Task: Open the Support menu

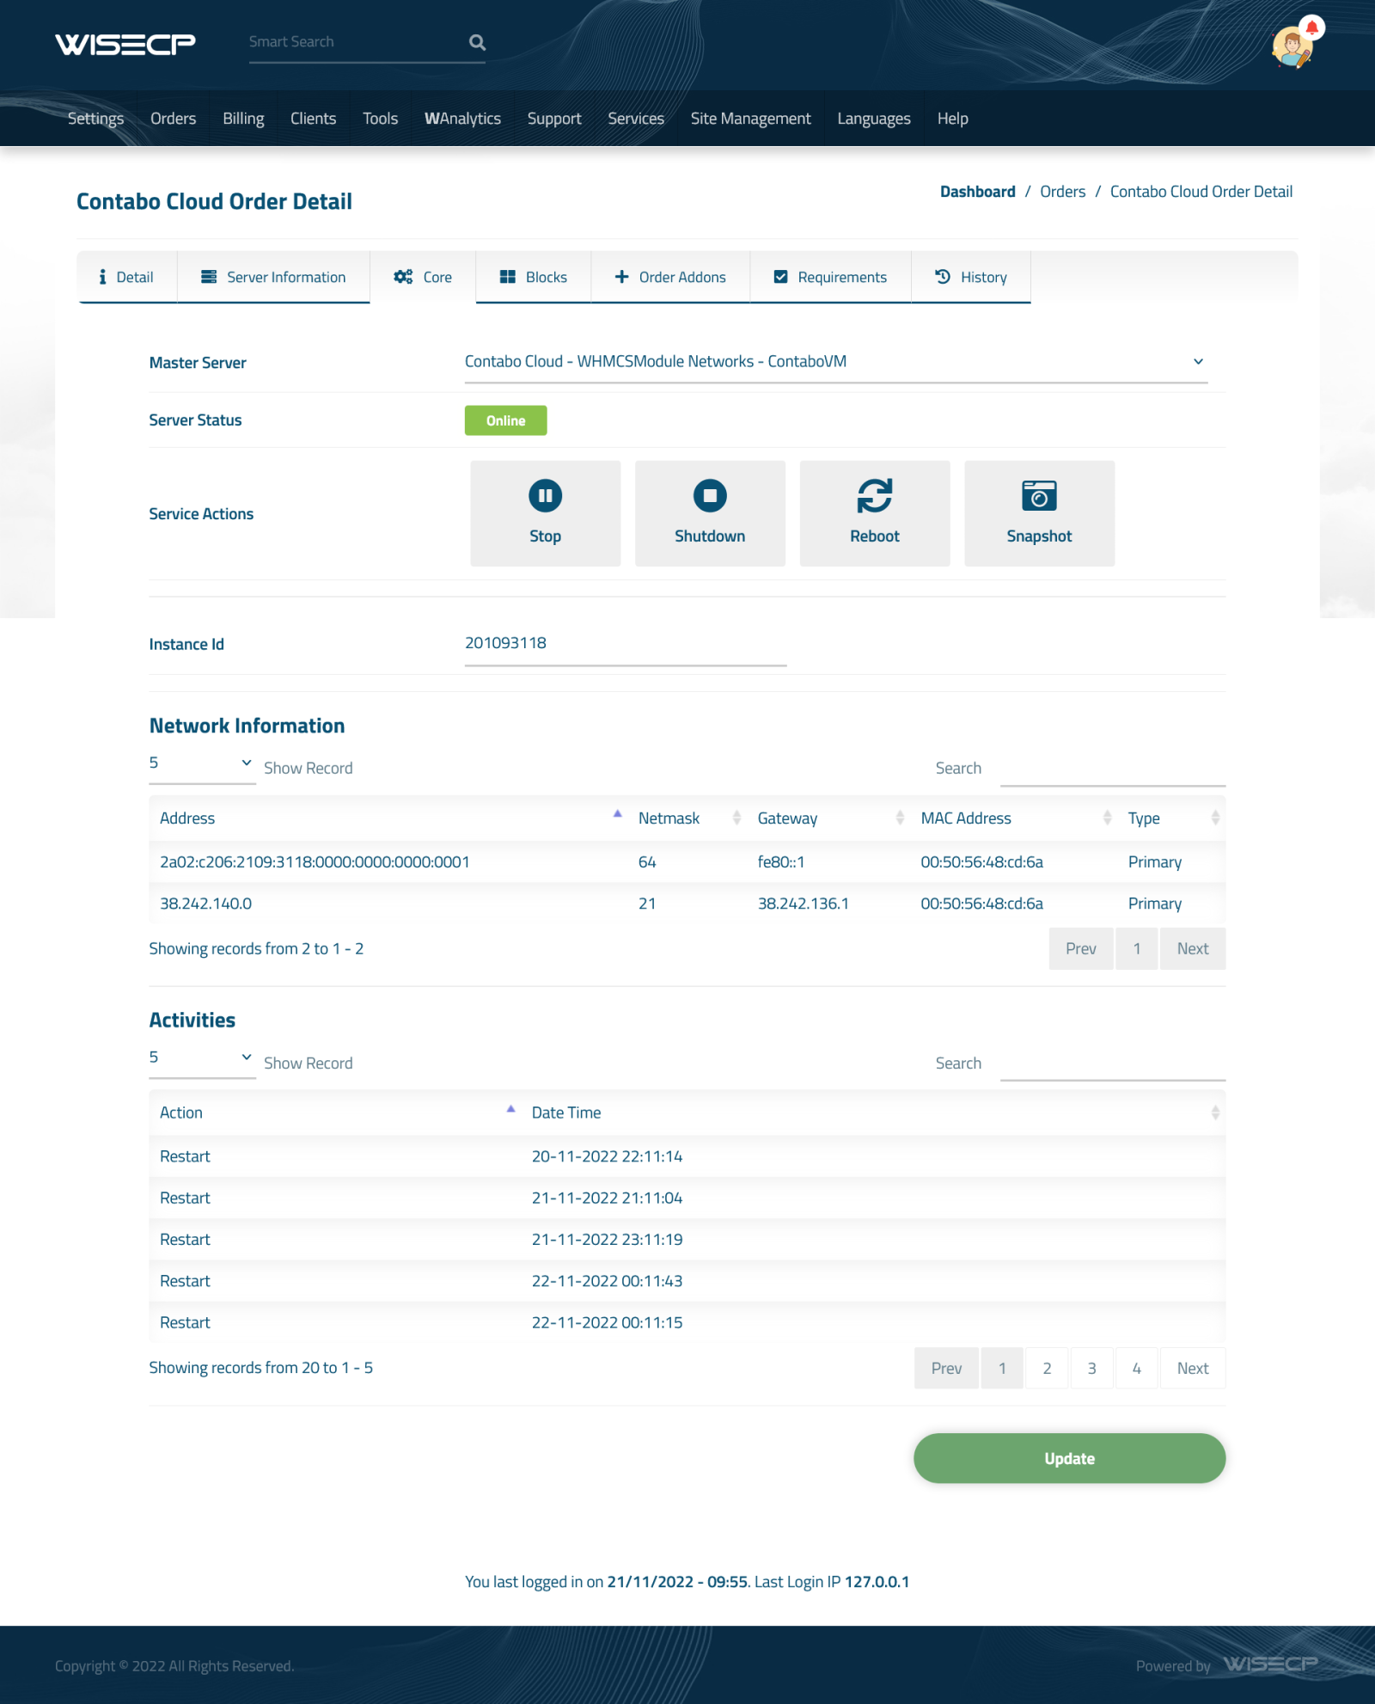Action: tap(554, 119)
